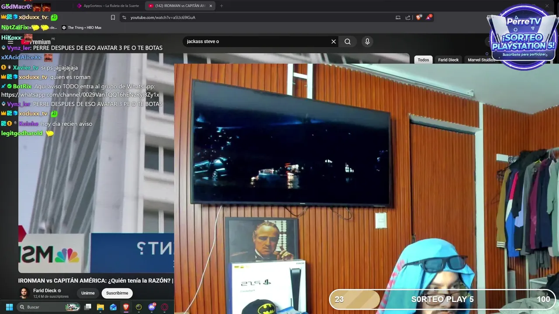This screenshot has height=314, width=559.
Task: Click the chat username Kuinhe
Action: [x=28, y=124]
